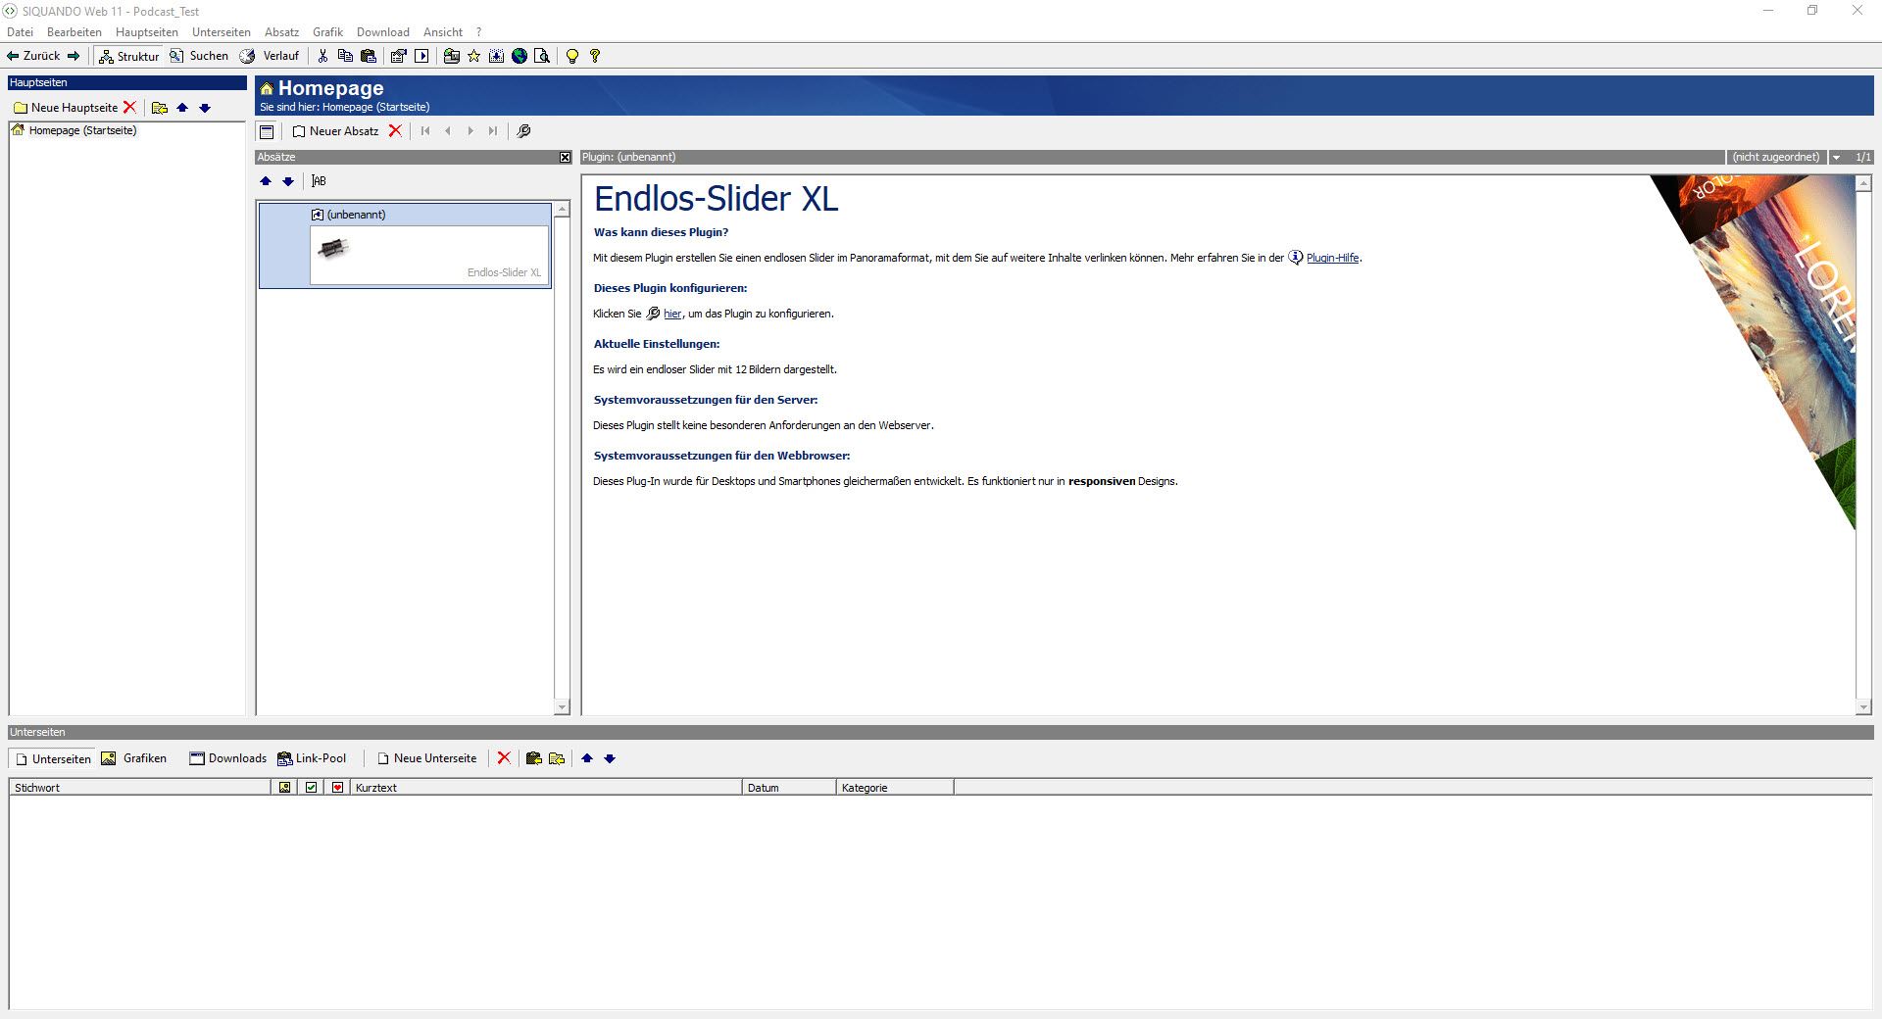1882x1019 pixels.
Task: Open the Hauptseiten menu
Action: tap(146, 32)
